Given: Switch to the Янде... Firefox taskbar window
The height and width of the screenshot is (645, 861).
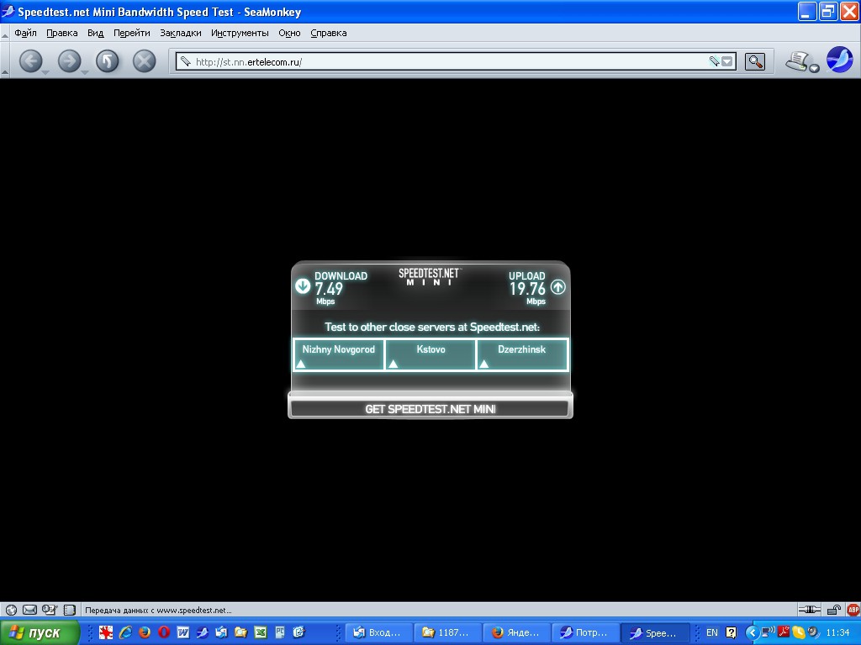Looking at the screenshot, I should [516, 633].
